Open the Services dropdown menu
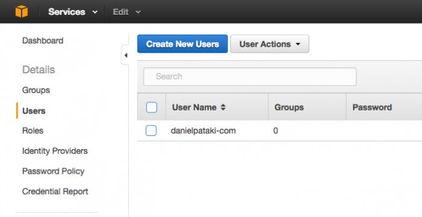The width and height of the screenshot is (422, 217). (x=73, y=12)
